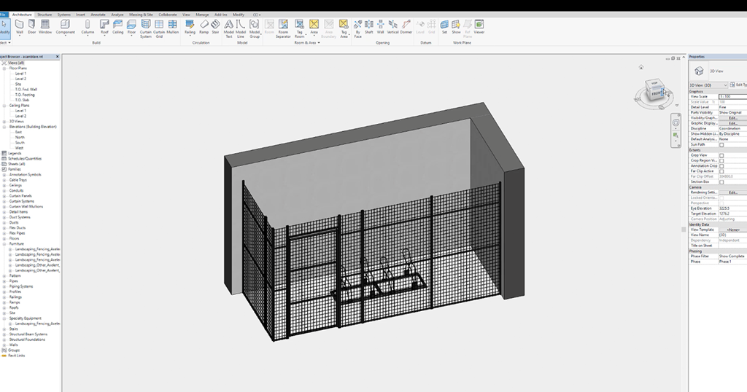Expand the Railings family node
The width and height of the screenshot is (747, 392).
coord(4,297)
